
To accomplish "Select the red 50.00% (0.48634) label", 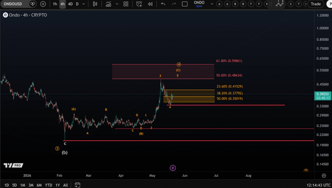I will [x=229, y=75].
